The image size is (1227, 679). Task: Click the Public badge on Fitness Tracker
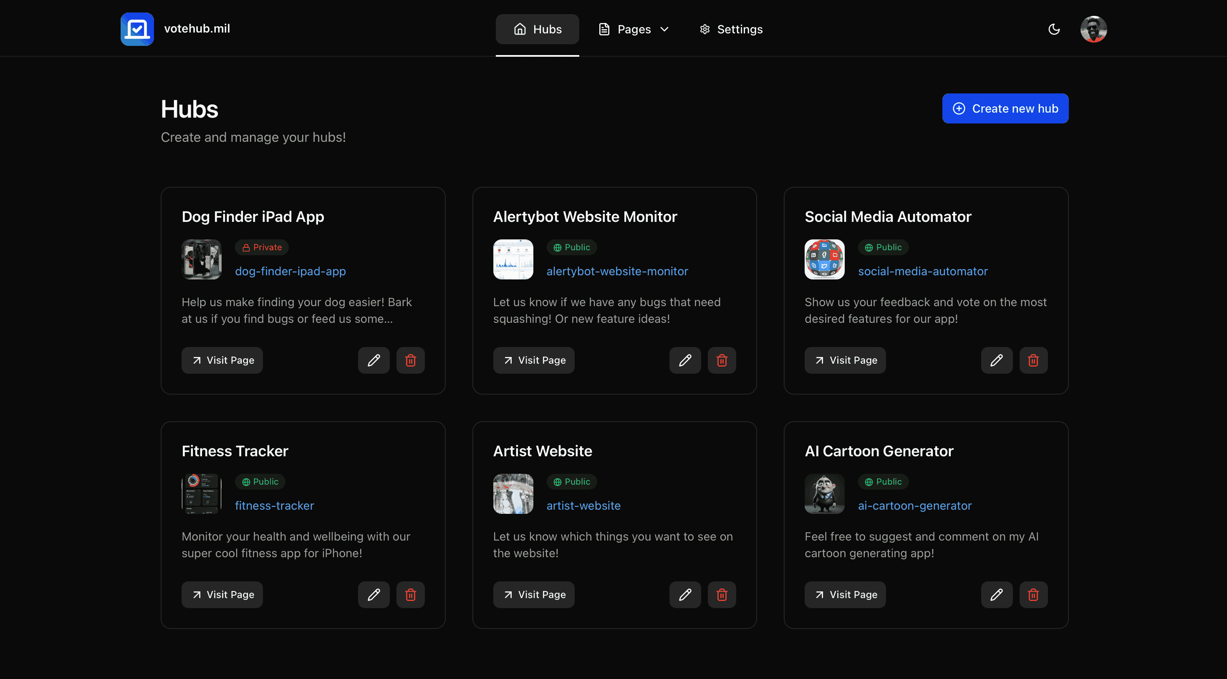pos(260,481)
